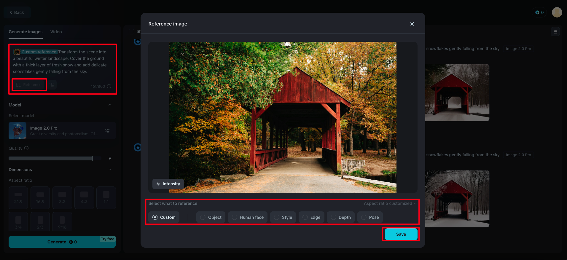Adjust the Quality slider

[55, 158]
